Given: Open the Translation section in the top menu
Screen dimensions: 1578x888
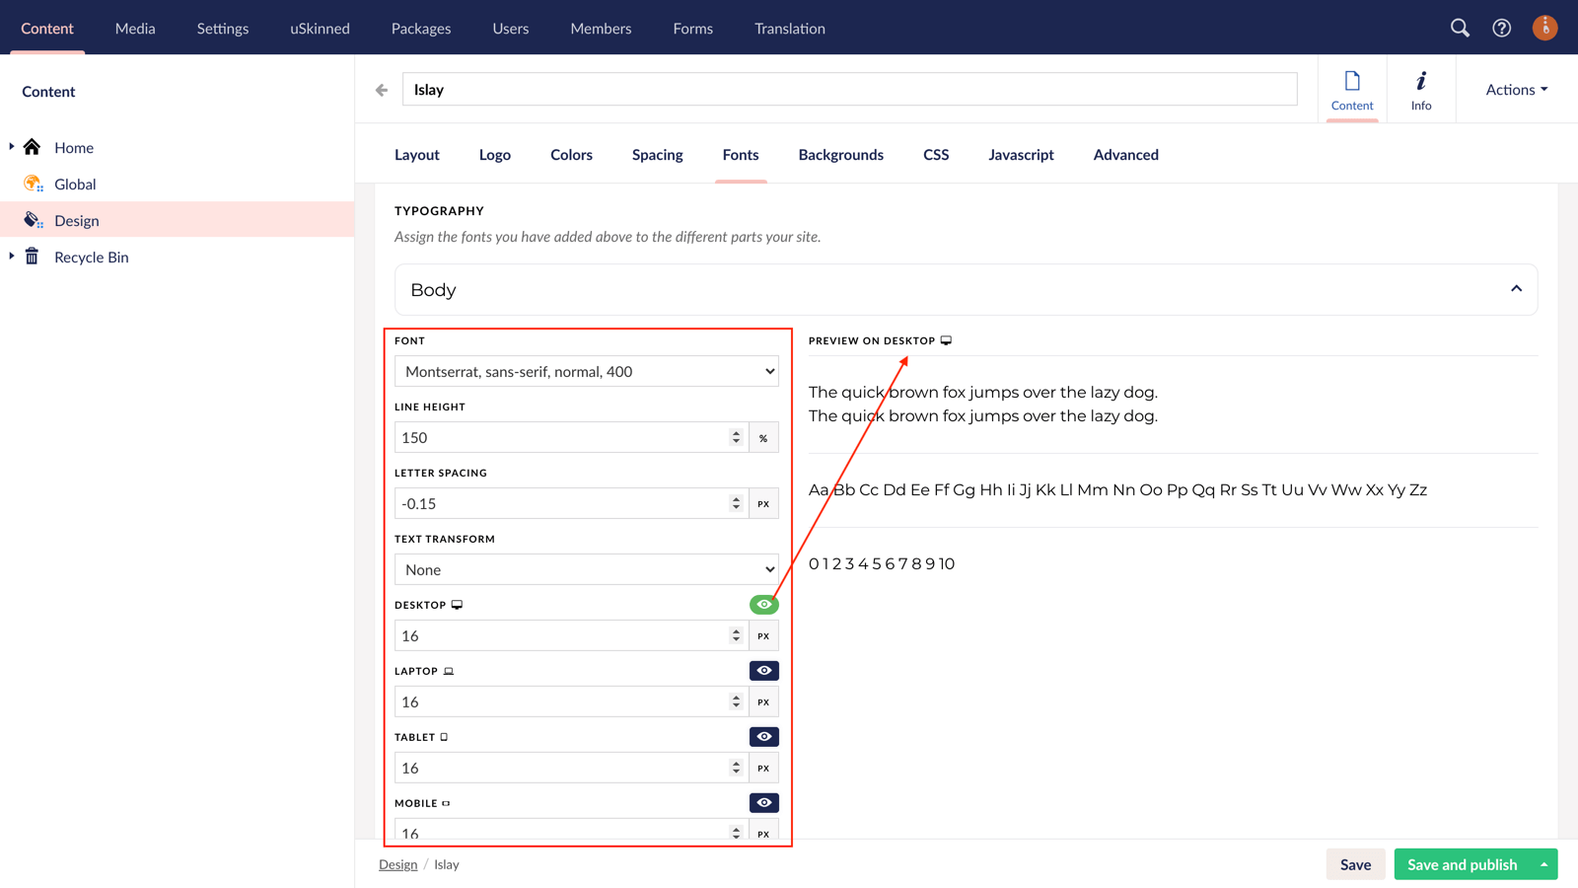Looking at the screenshot, I should pos(789,28).
